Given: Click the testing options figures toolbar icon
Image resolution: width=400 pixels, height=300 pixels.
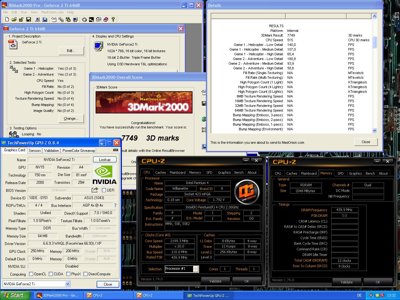Looking at the screenshot, I should click(x=68, y=20).
